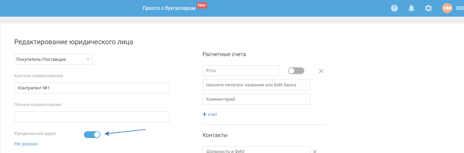
Task: Click the Должность и ФИО contact field
Action: tap(256, 150)
